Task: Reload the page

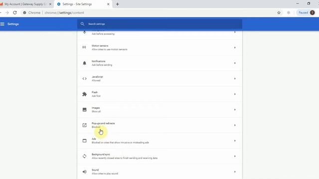Action: [15, 12]
